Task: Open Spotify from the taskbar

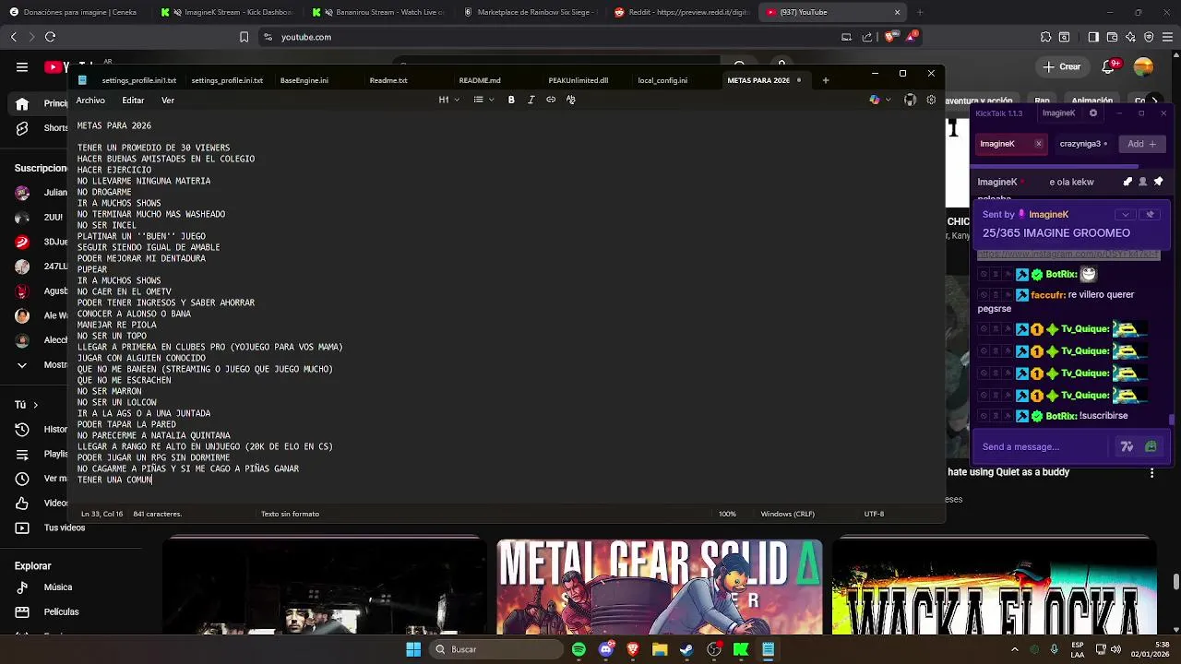Action: pos(579,649)
